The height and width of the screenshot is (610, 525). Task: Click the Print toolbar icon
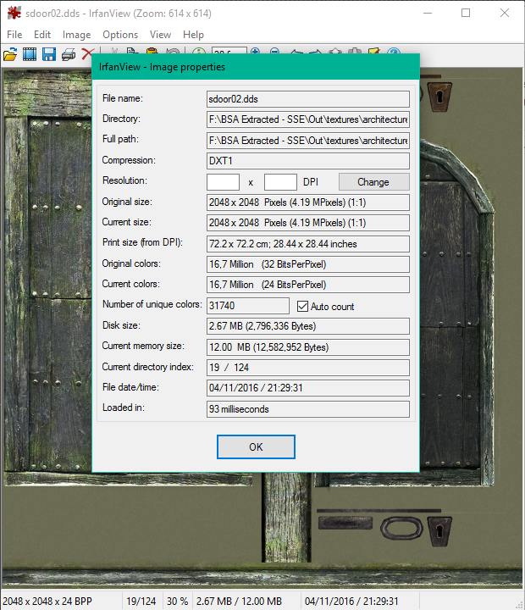pyautogui.click(x=68, y=54)
